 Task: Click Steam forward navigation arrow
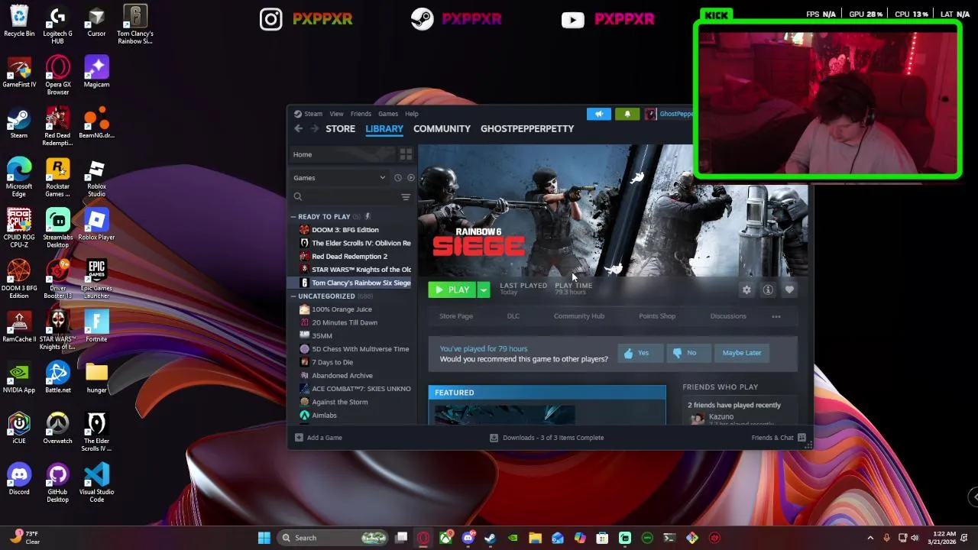(x=314, y=128)
